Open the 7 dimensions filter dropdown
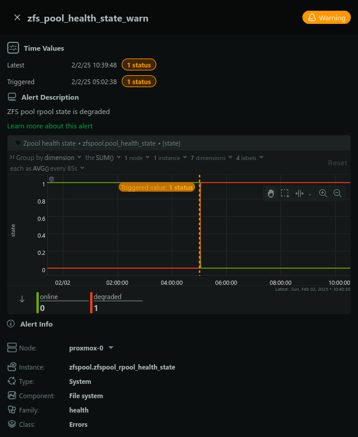358x437 pixels. tap(211, 158)
